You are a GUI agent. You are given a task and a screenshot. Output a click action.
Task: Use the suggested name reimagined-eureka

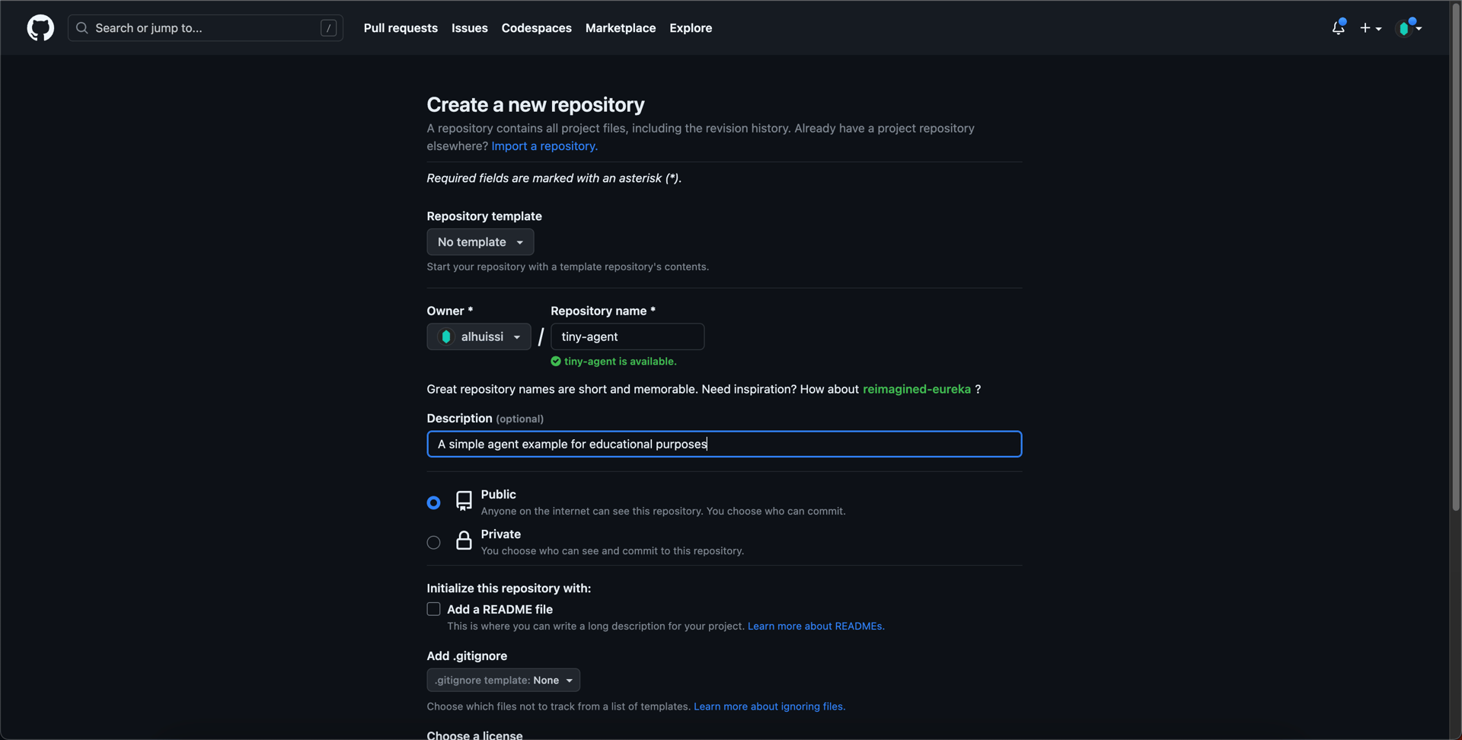coord(916,389)
